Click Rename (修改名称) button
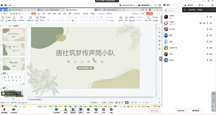The image size is (216, 115). click(181, 110)
